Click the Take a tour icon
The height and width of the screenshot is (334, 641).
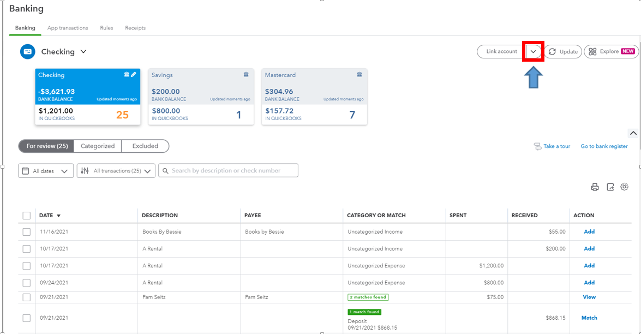(537, 146)
